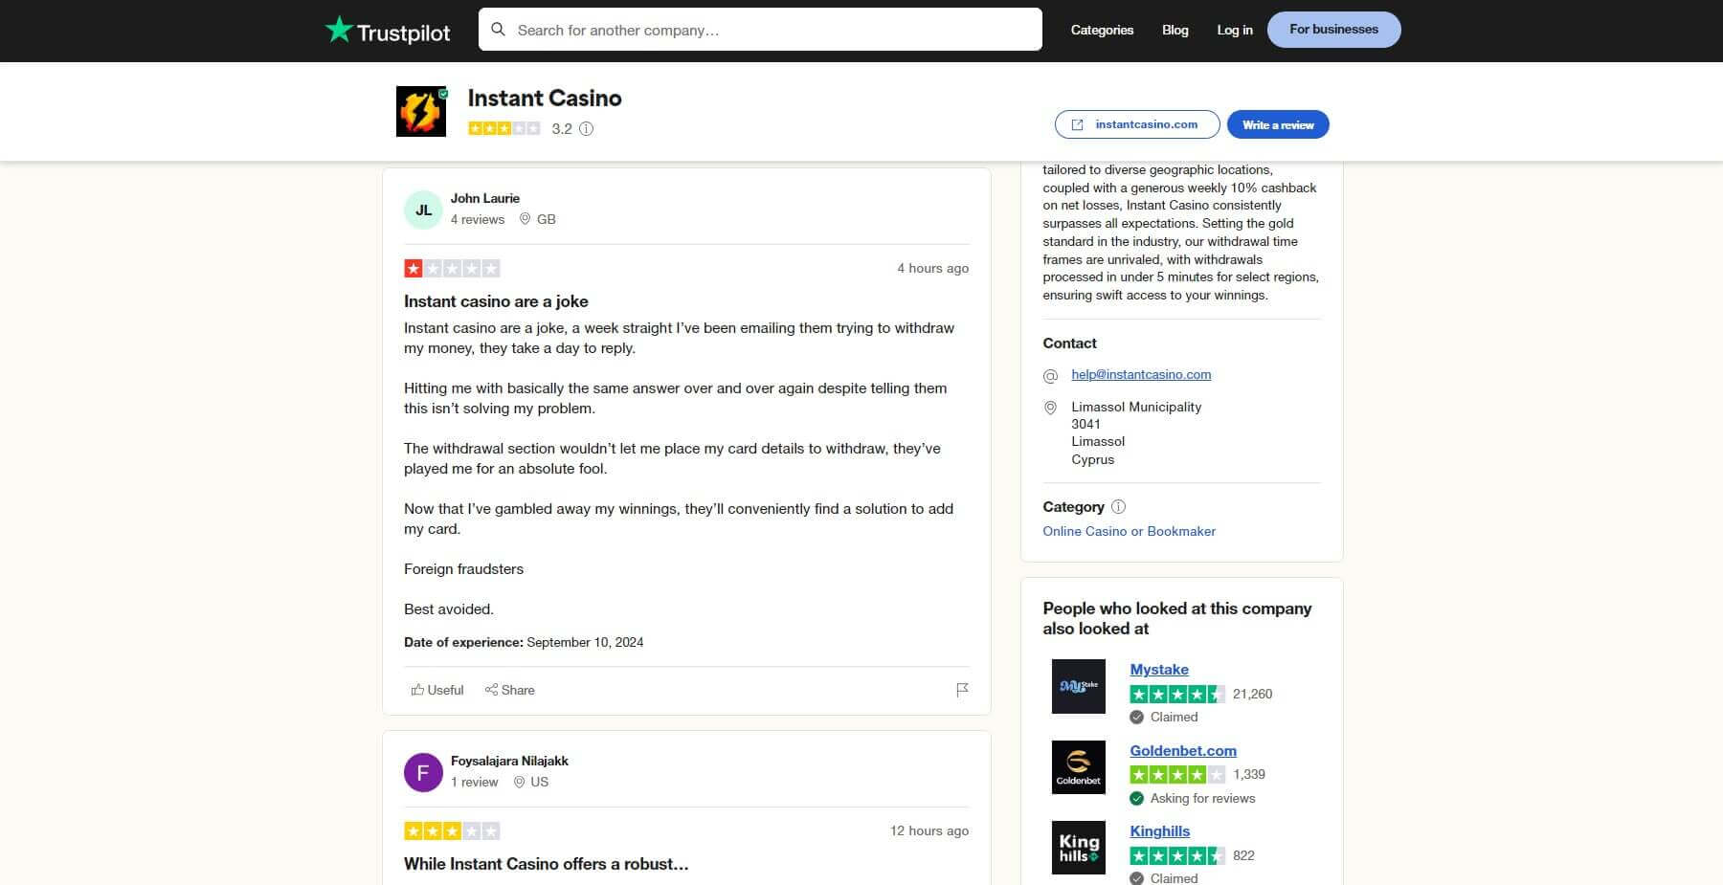Open the Blog page
Viewport: 1723px width, 885px height.
coord(1175,30)
